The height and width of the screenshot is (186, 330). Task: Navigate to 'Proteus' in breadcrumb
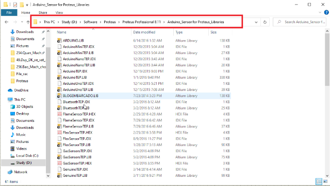point(110,22)
